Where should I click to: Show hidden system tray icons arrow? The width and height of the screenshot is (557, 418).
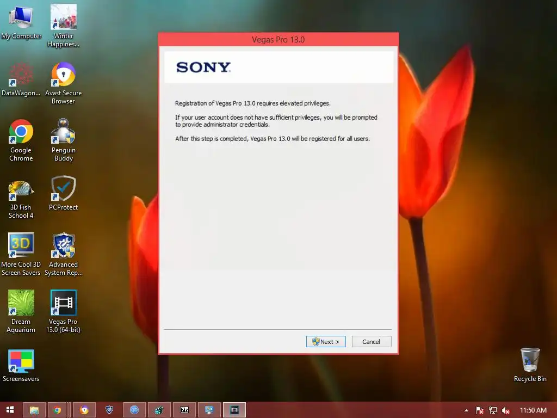click(x=466, y=410)
